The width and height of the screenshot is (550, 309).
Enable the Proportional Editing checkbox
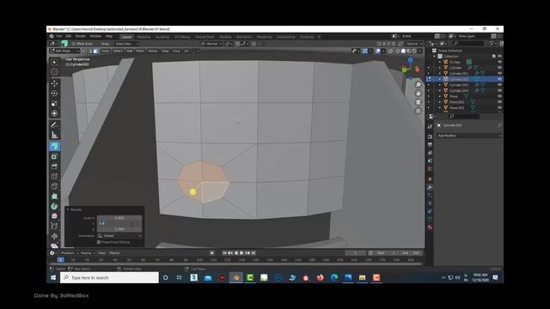click(99, 242)
